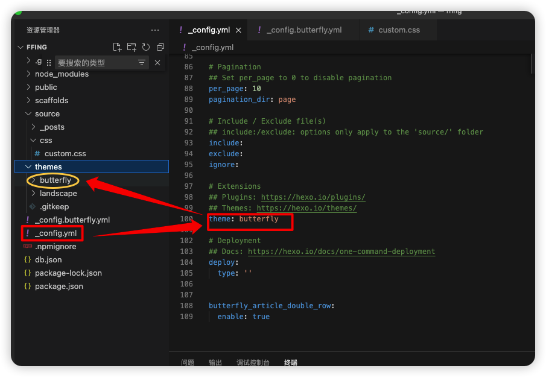Collapse the FFING root project section
Screen dimensions: 546x377
pos(36,47)
